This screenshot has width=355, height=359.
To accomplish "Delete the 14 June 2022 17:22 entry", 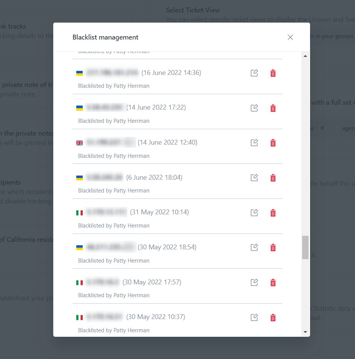I will coord(273,108).
